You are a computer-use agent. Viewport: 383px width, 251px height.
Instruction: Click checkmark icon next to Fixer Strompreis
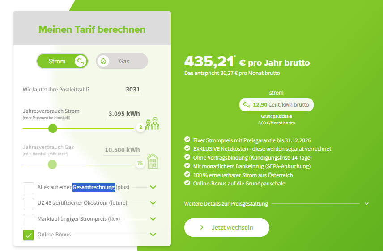tap(187, 140)
